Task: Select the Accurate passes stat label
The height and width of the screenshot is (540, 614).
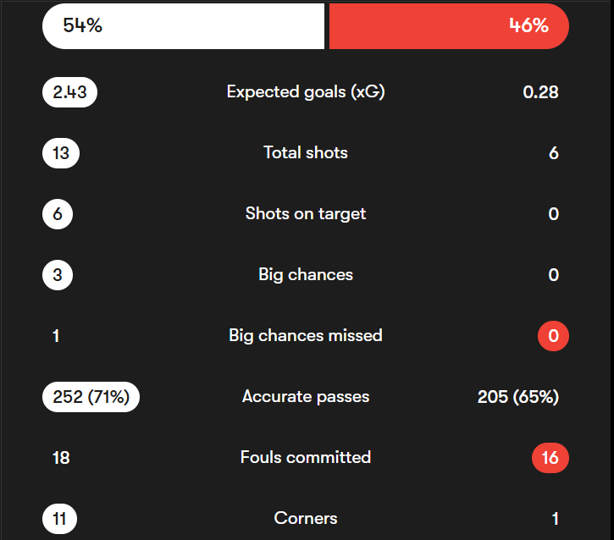Action: (x=306, y=397)
